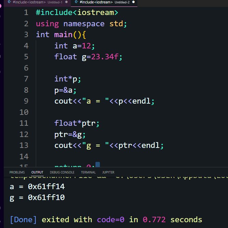The width and height of the screenshot is (228, 228).
Task: Click 'code=0' in the exit message
Action: (x=111, y=220)
